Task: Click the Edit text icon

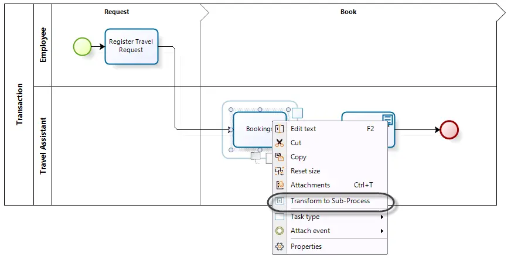Action: pos(280,129)
